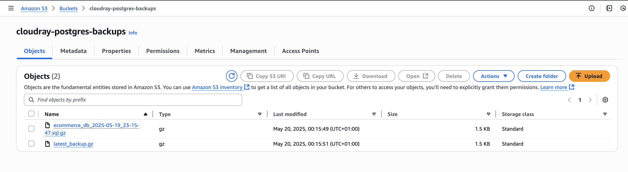Viewport: 628px width, 172px height.
Task: Check the latest_backup.gz row checkbox
Action: tap(31, 144)
